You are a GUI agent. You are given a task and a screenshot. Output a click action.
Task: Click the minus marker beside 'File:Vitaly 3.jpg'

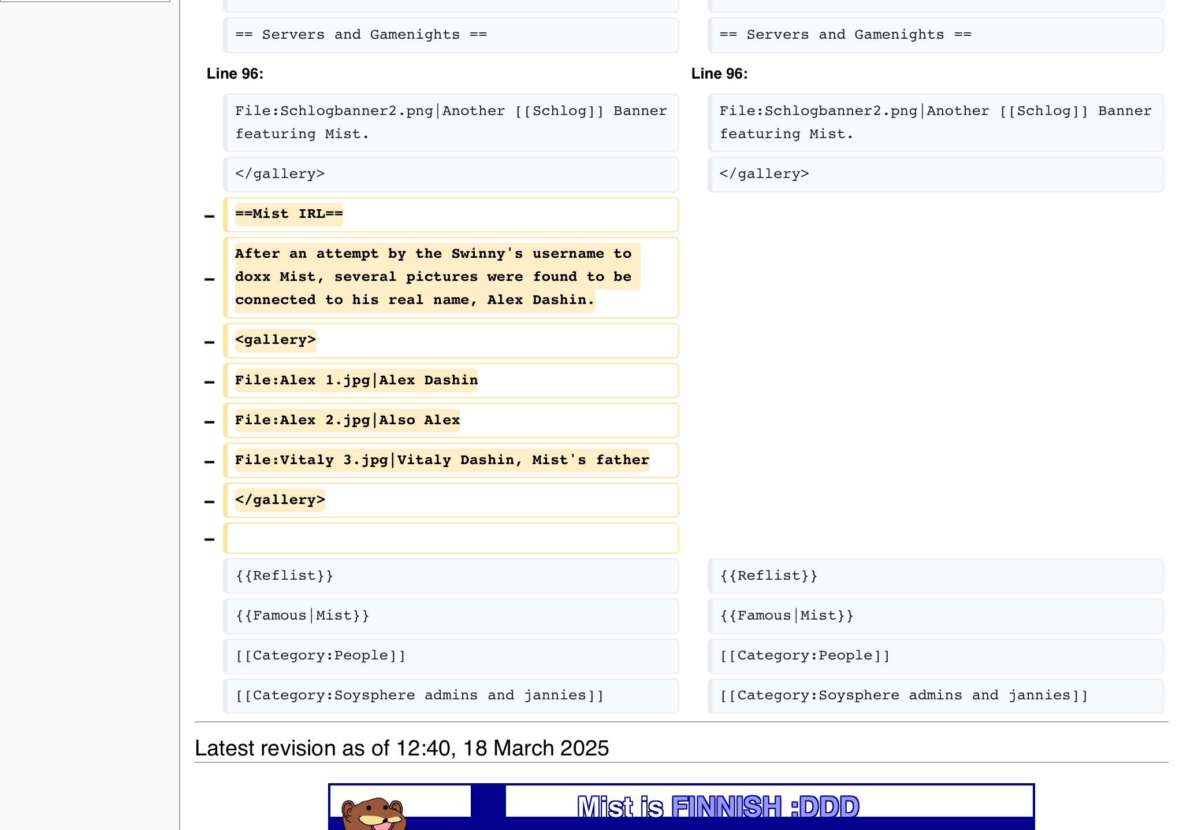209,462
